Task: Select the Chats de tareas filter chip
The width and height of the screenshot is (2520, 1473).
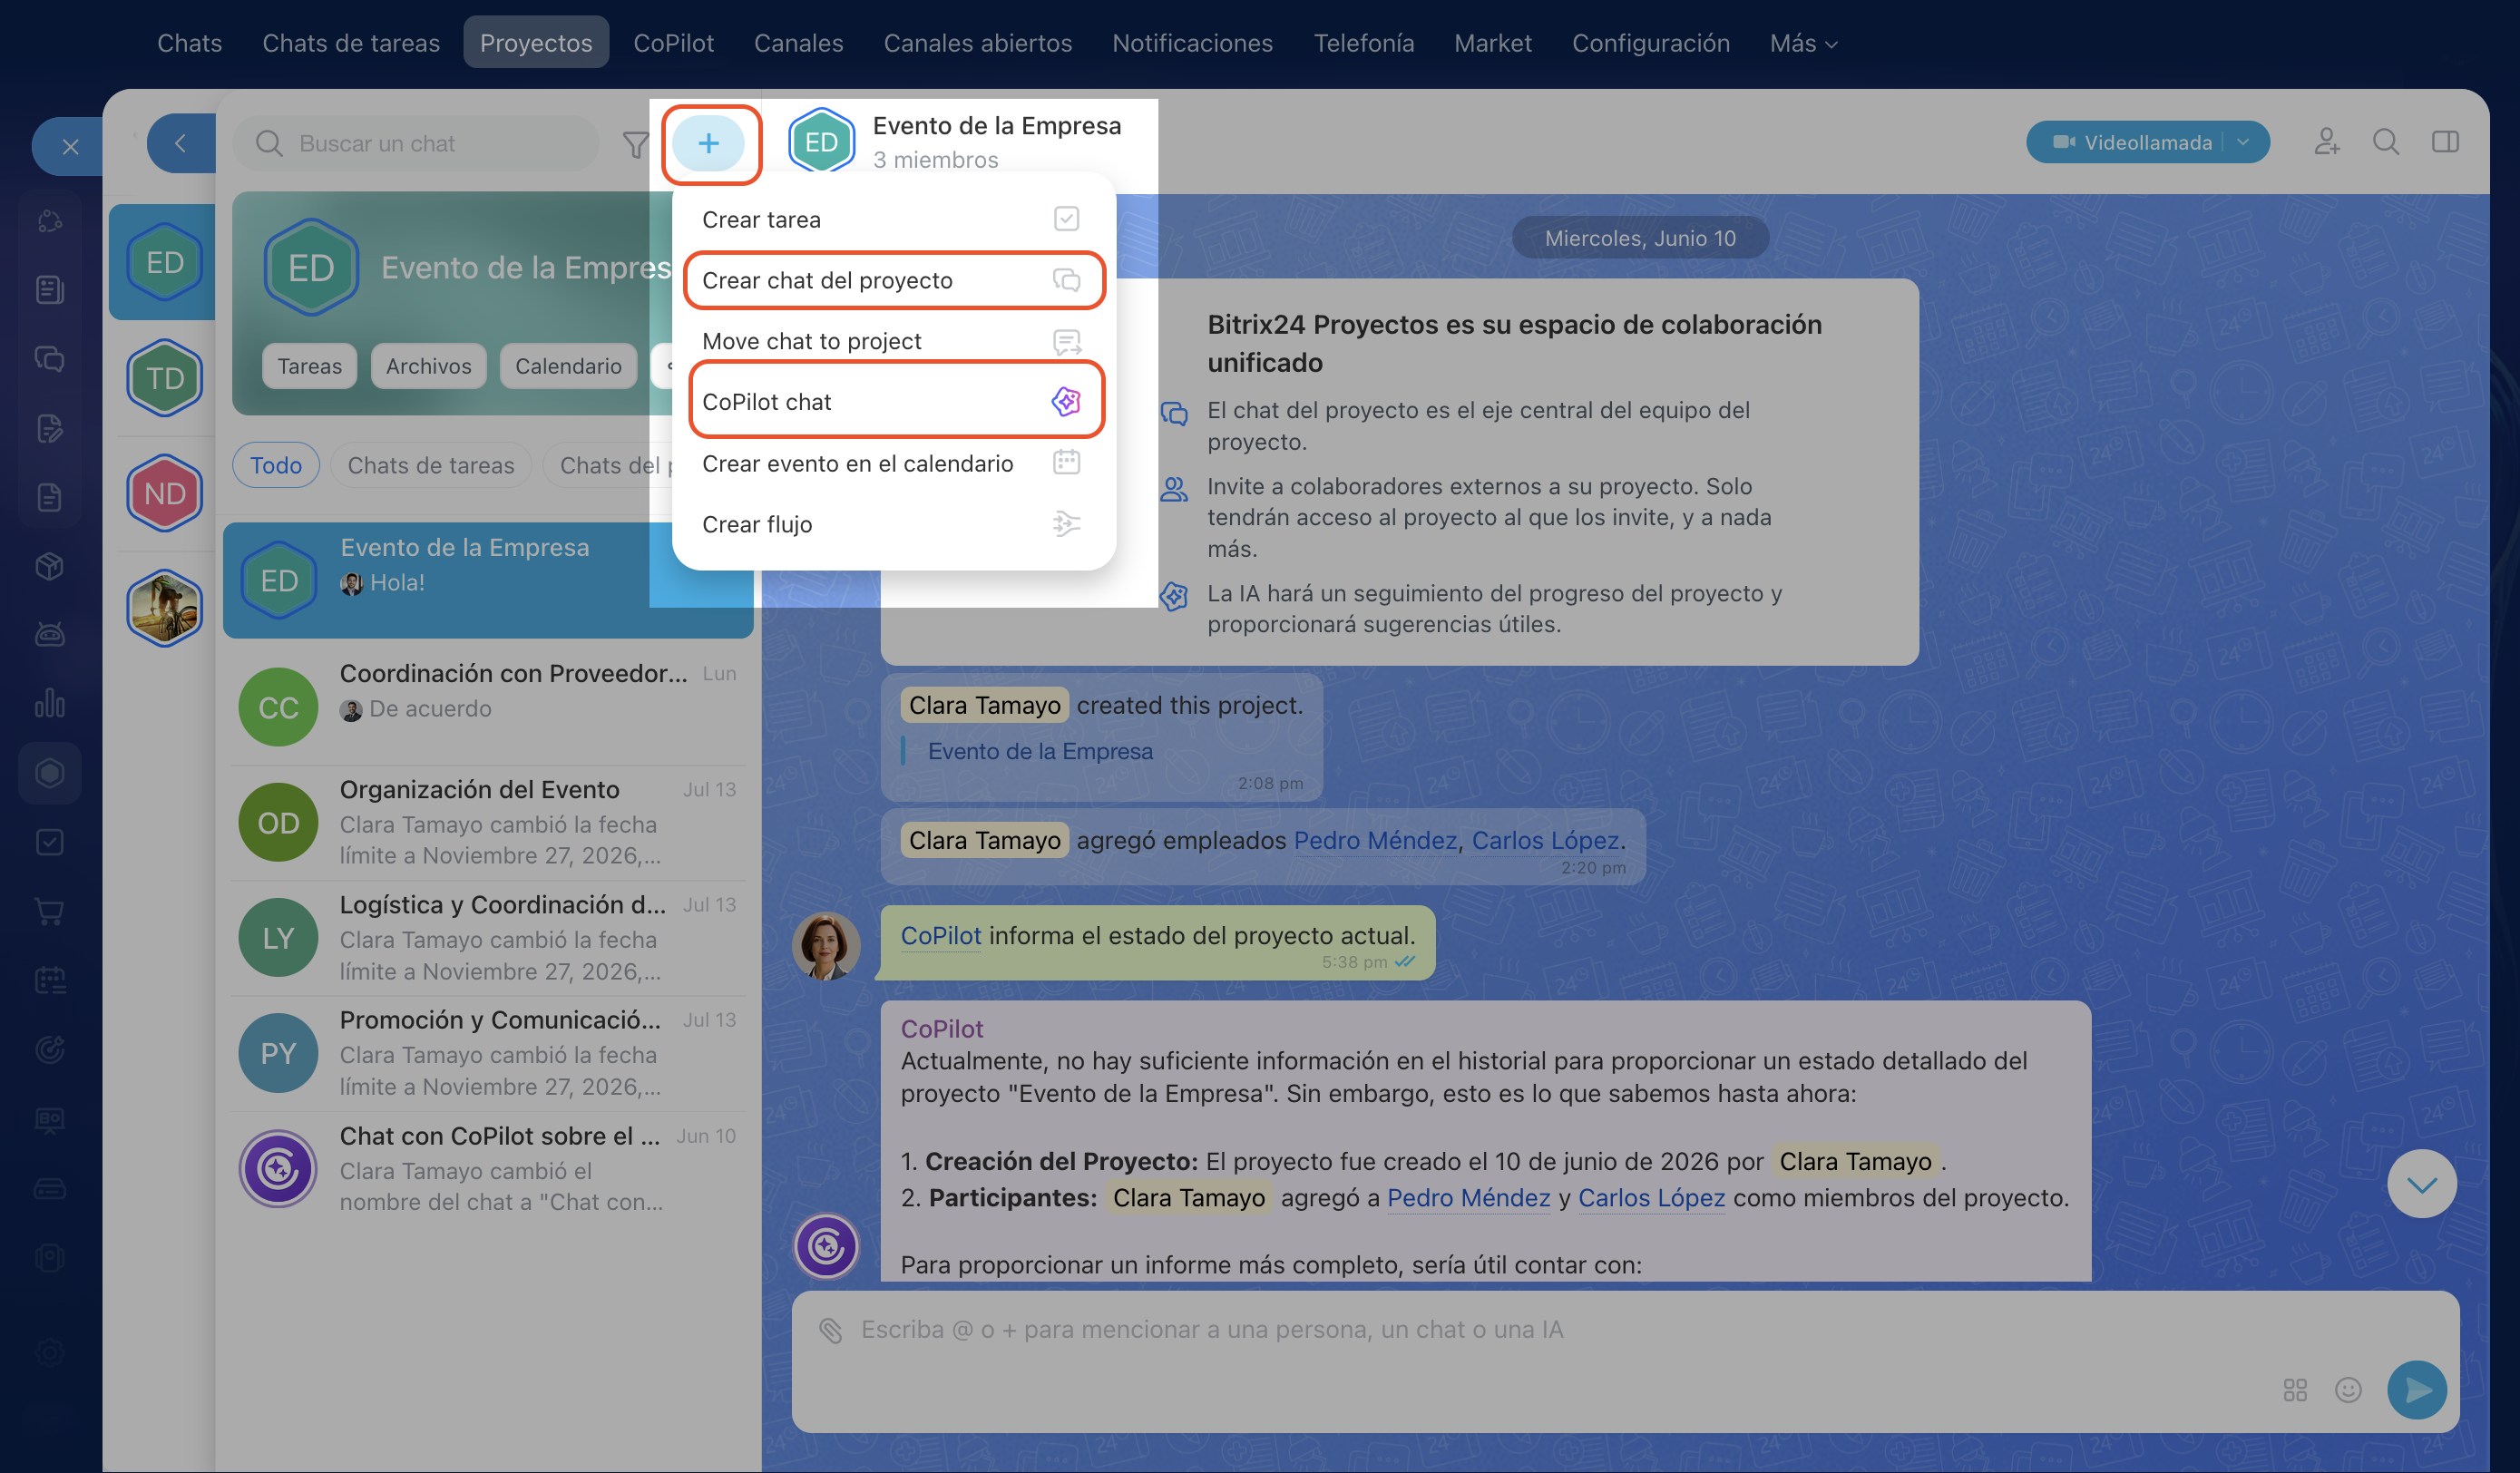Action: point(431,465)
